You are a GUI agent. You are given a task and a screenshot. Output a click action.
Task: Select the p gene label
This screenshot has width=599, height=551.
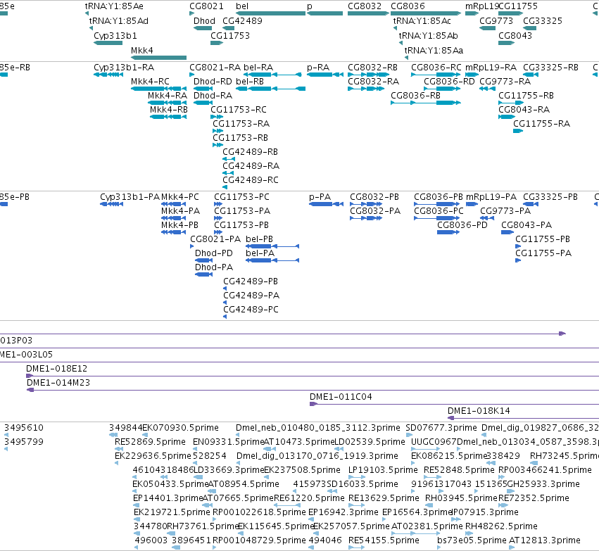click(310, 6)
